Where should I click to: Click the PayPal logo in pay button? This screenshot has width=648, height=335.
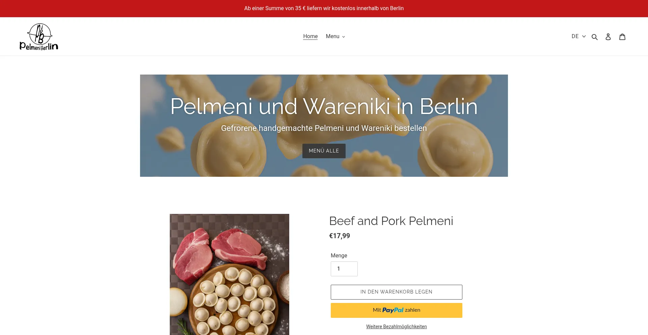pos(393,310)
